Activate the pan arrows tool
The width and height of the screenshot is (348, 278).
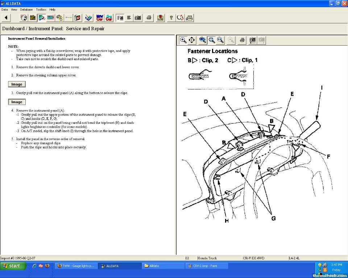[192, 40]
